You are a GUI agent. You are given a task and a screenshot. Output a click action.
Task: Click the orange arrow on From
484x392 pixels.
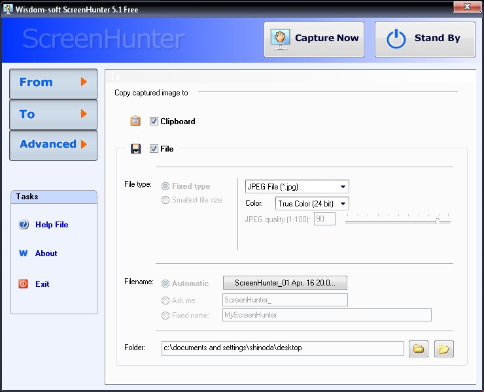point(84,82)
